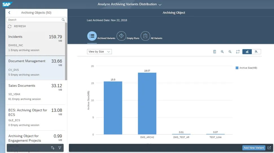This screenshot has width=274, height=153.
Task: Expand the Analyze Archiving Variants Distribution title menu
Action: tap(160, 4)
